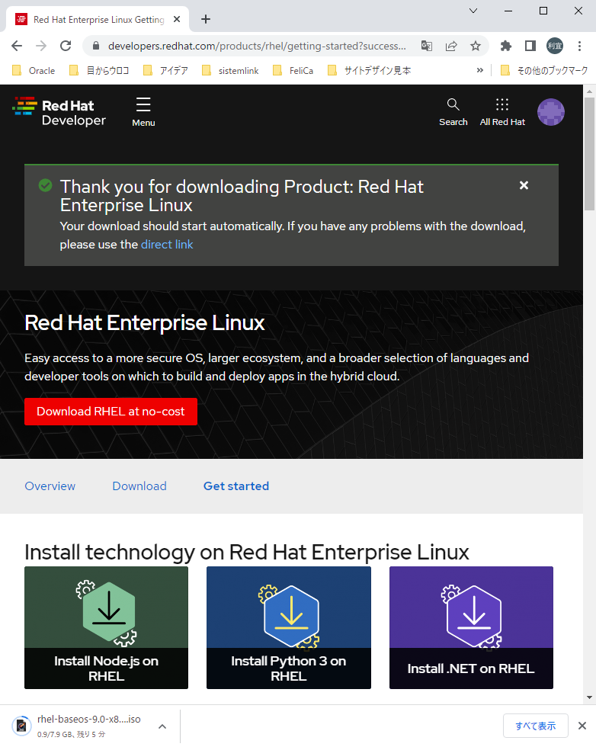Switch to the Download tab
The height and width of the screenshot is (747, 596).
(139, 486)
